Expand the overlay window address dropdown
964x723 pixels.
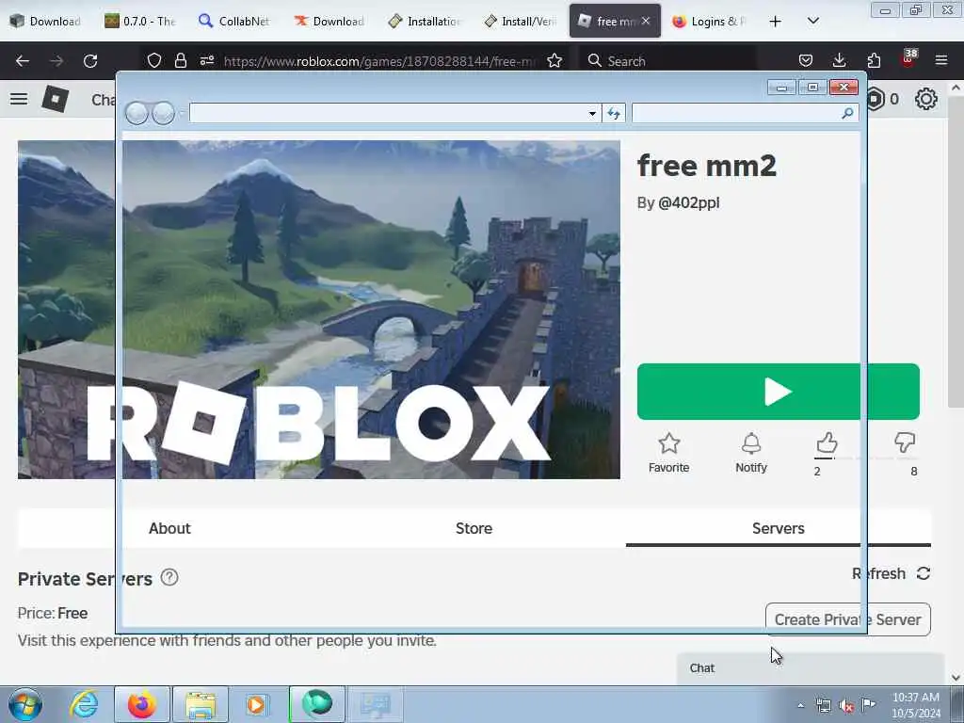tap(592, 113)
